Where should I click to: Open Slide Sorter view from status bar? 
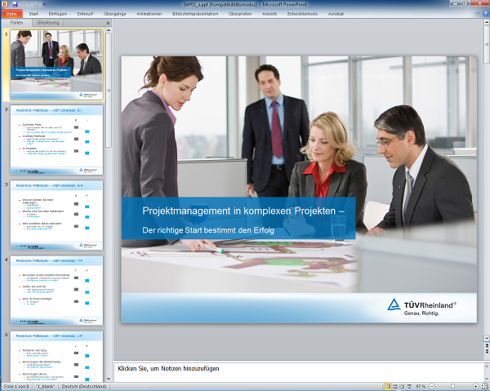point(395,385)
